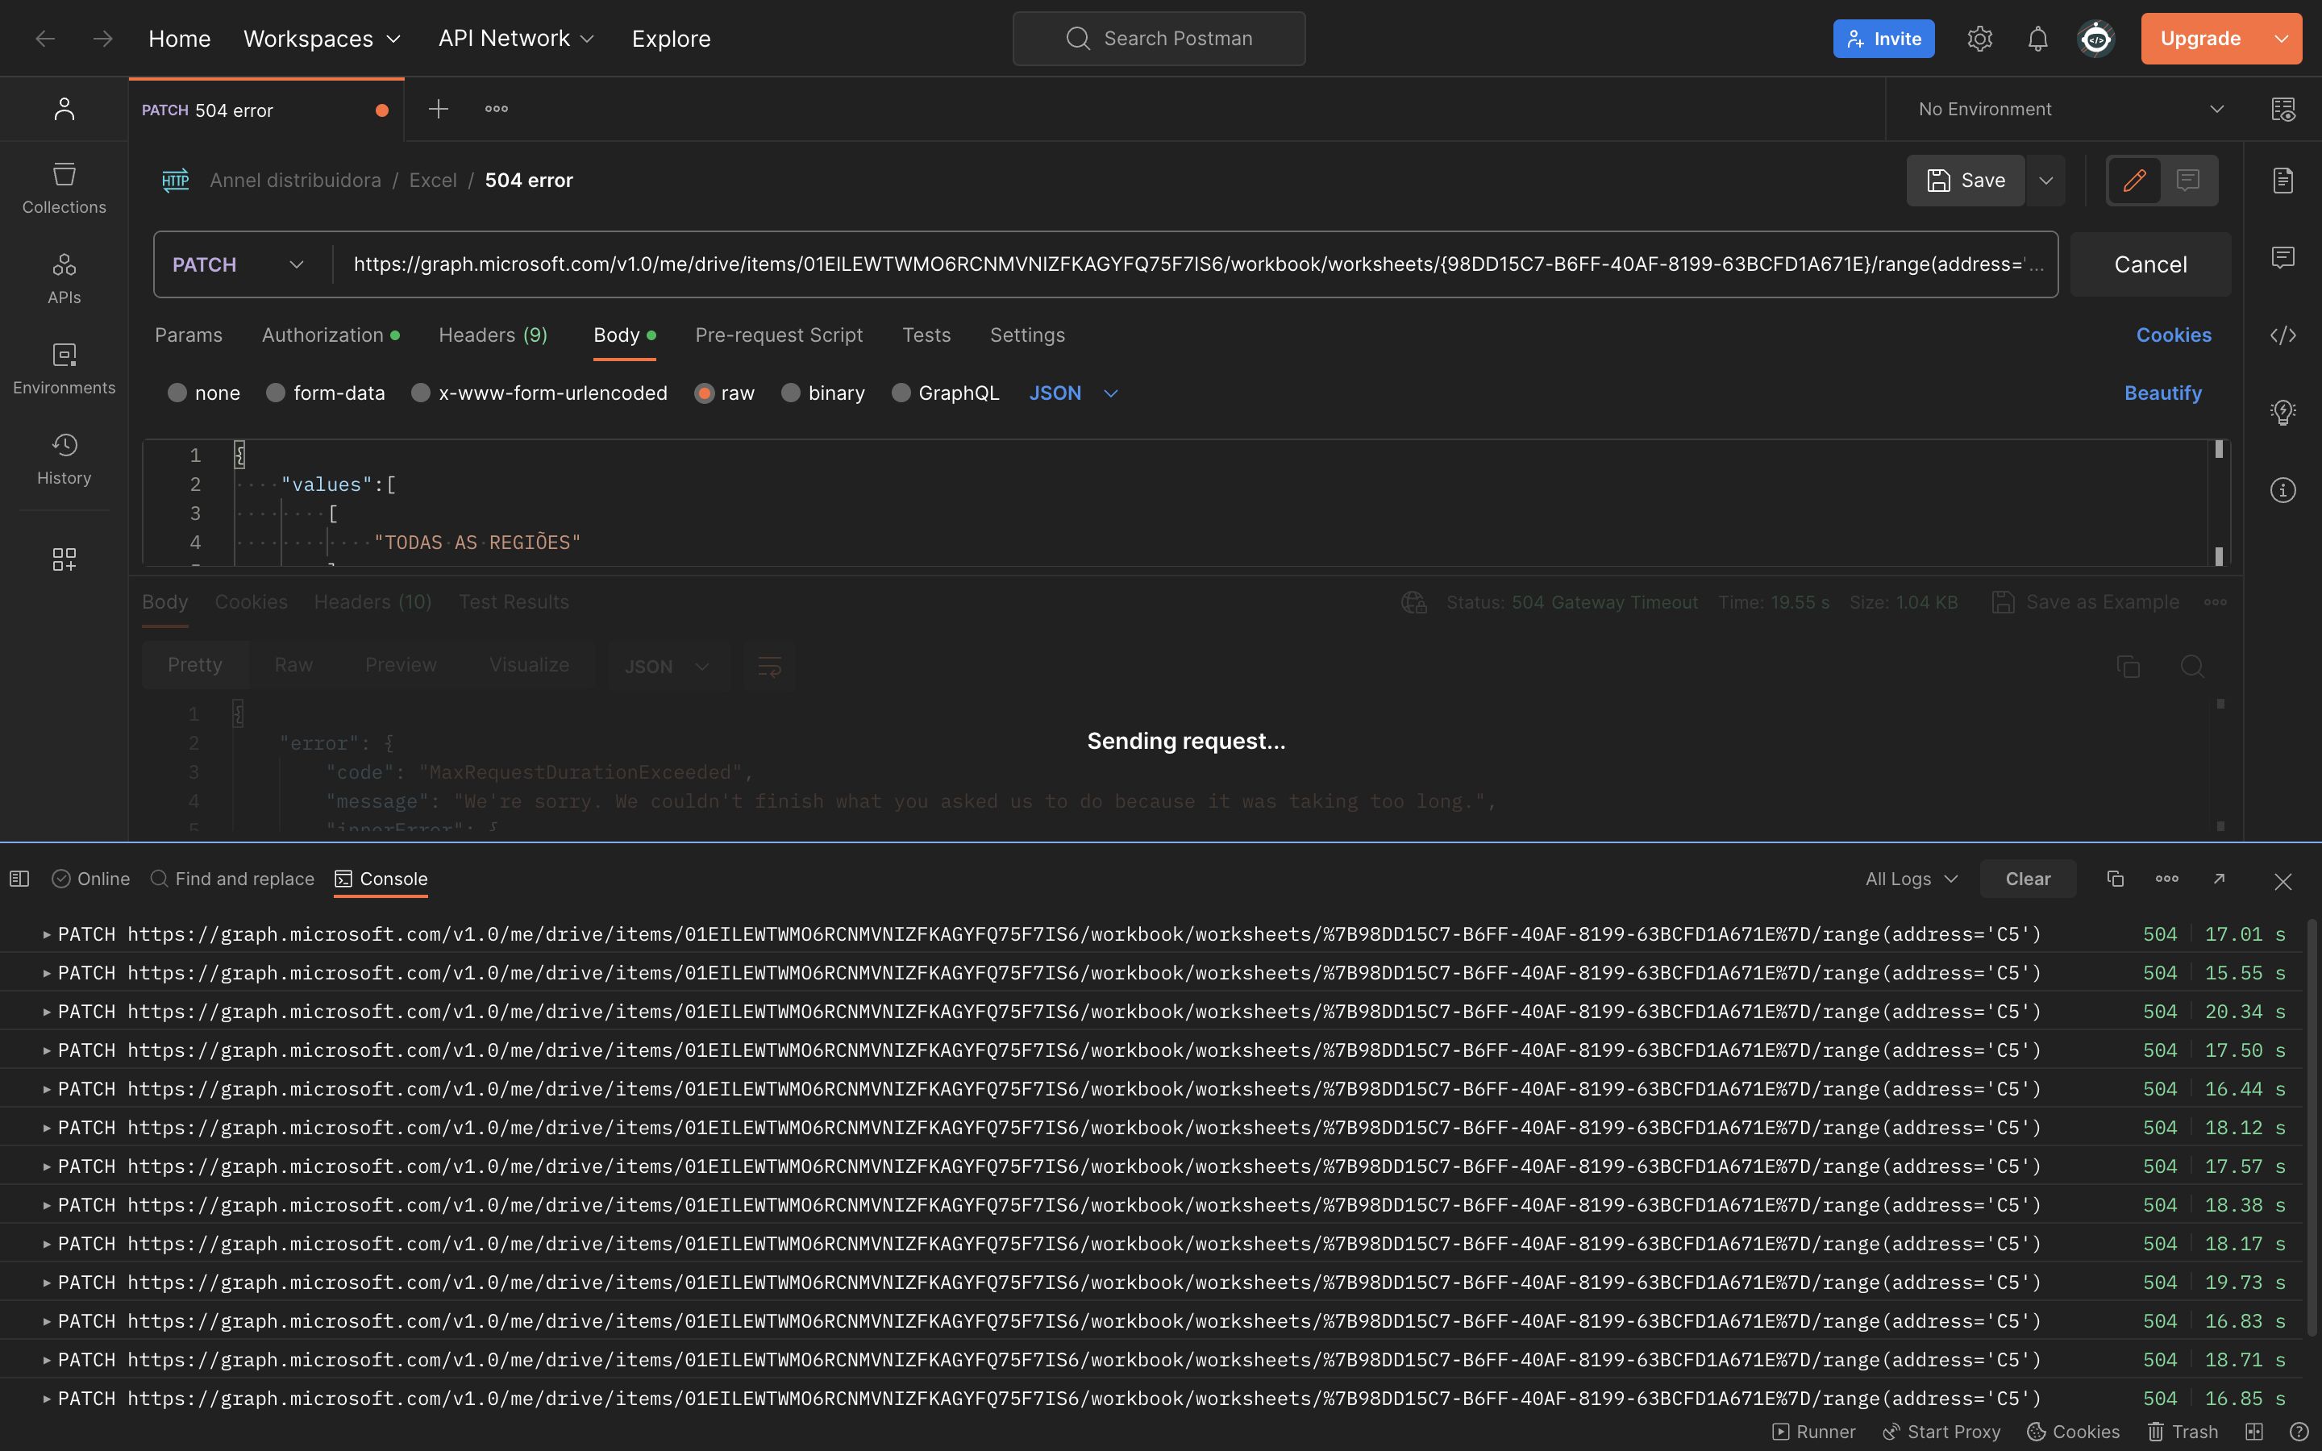Open the request info icon
Viewport: 2322px width, 1451px height.
pos(2282,490)
